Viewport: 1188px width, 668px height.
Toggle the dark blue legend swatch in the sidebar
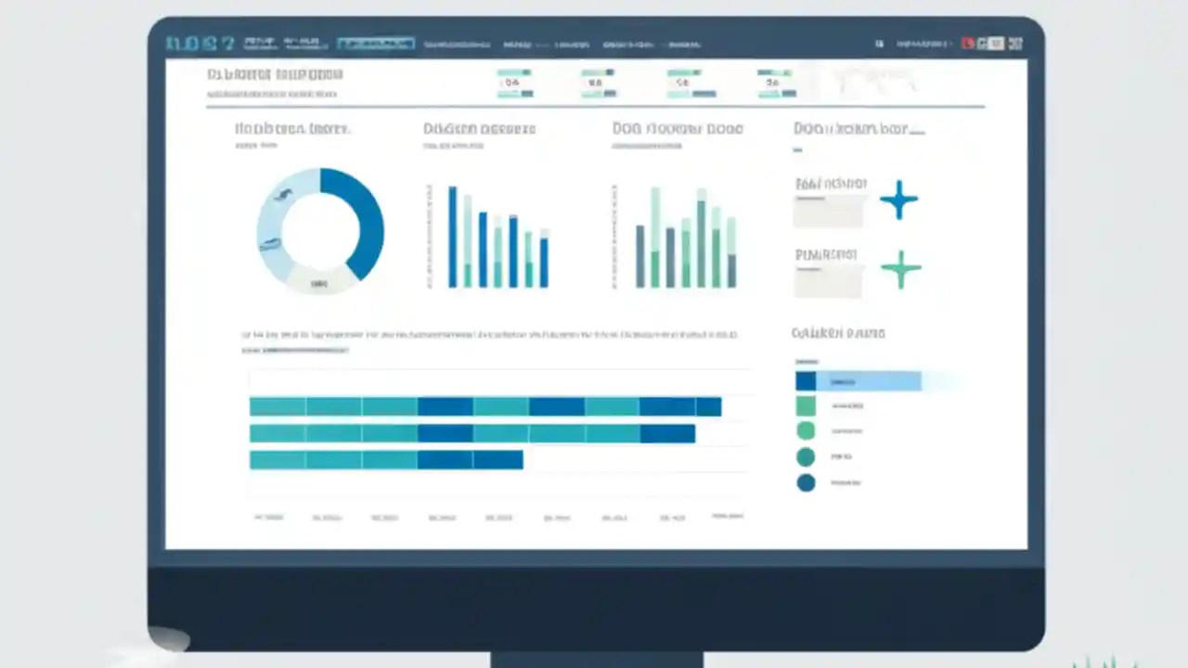[x=805, y=380]
